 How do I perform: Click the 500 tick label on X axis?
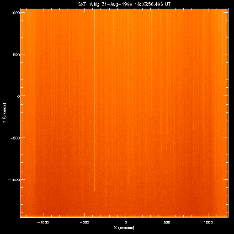[167, 223]
